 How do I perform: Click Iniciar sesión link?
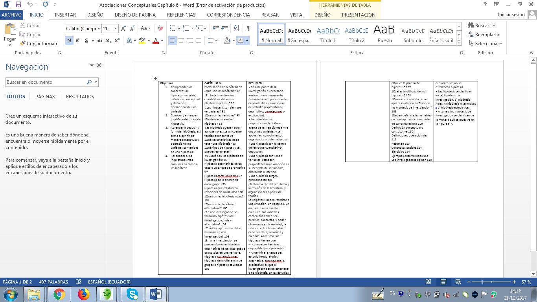point(511,15)
